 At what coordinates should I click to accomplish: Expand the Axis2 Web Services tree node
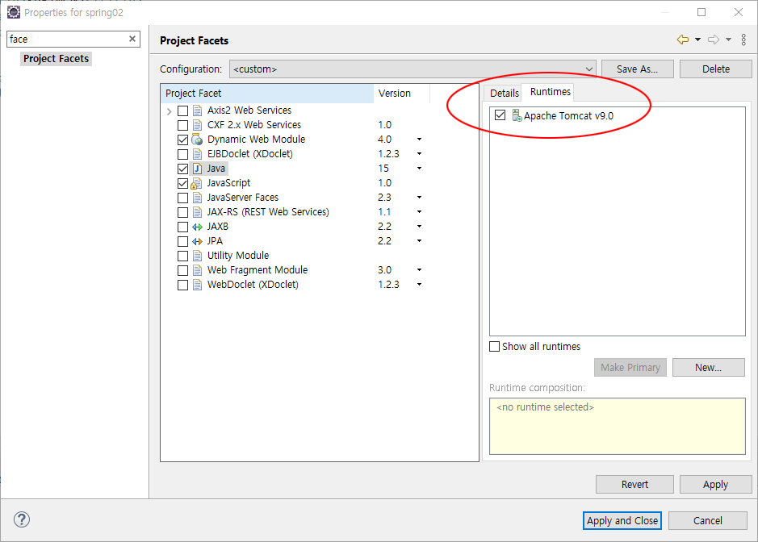click(x=170, y=111)
